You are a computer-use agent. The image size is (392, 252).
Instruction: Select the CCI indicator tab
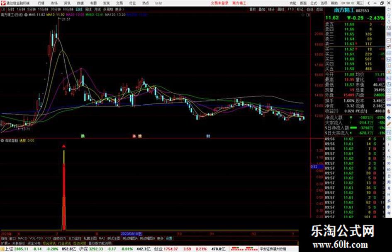(48, 238)
